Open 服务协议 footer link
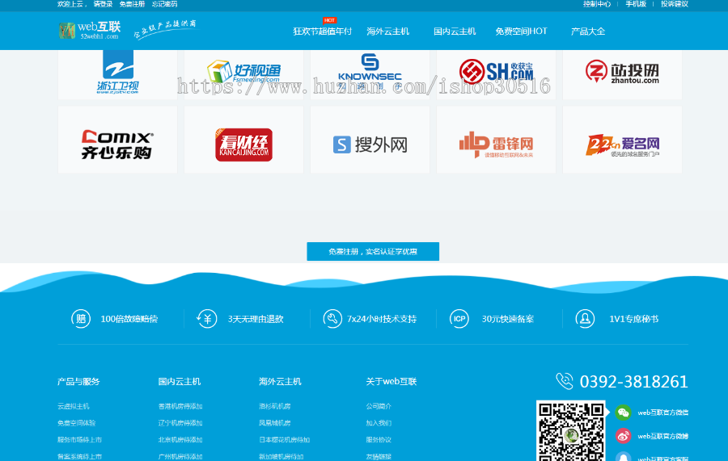 coord(379,440)
